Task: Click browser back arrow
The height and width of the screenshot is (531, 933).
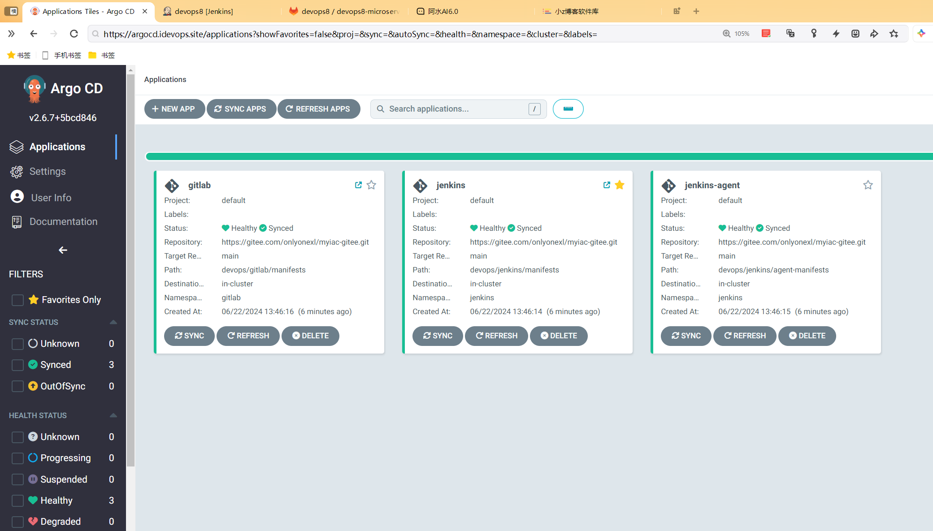Action: pos(34,34)
